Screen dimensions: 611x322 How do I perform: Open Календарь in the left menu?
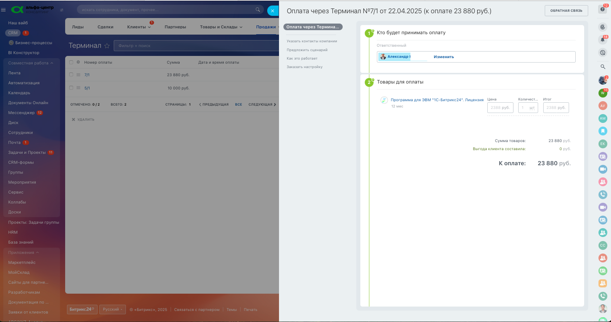click(19, 93)
